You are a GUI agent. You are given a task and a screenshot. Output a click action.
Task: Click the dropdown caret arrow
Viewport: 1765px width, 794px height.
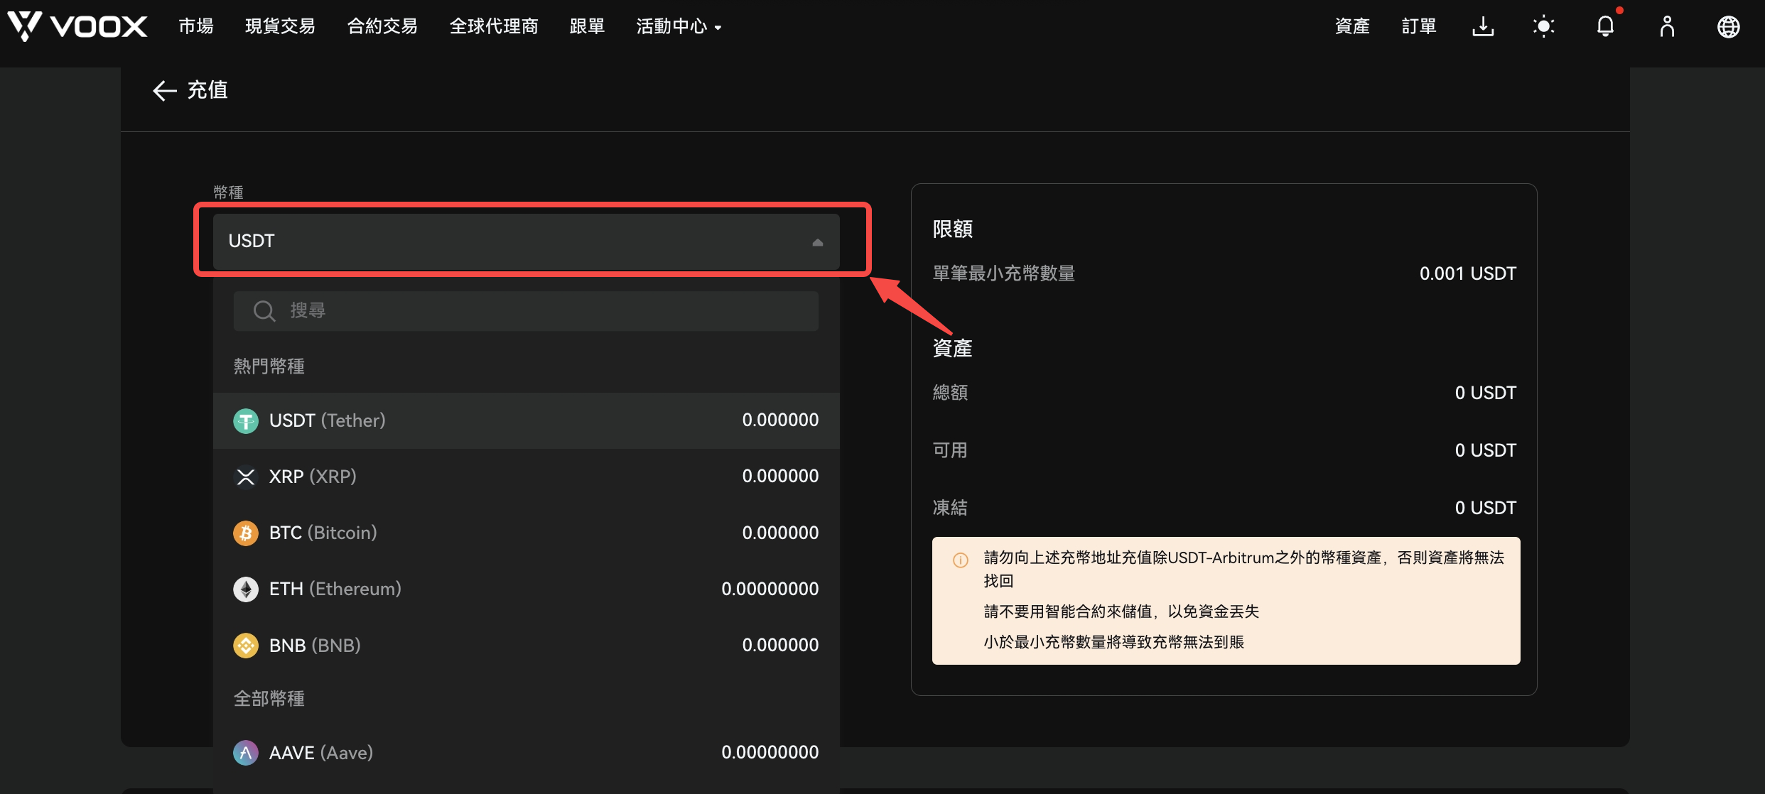[818, 242]
